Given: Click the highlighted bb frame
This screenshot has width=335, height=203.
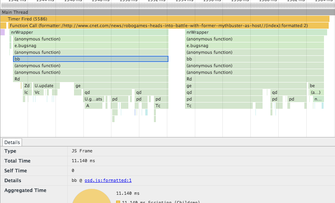Looking at the screenshot, I should click(x=91, y=59).
